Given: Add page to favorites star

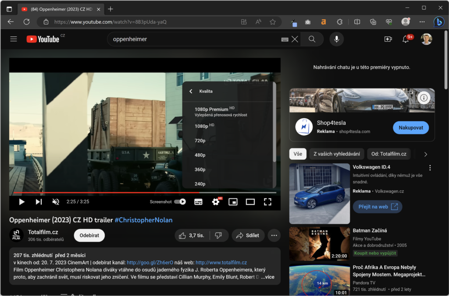Looking at the screenshot, I should (273, 22).
